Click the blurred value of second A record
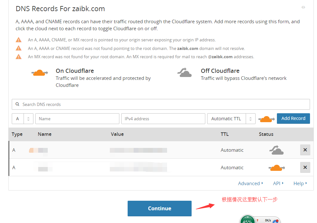 [x=138, y=167]
